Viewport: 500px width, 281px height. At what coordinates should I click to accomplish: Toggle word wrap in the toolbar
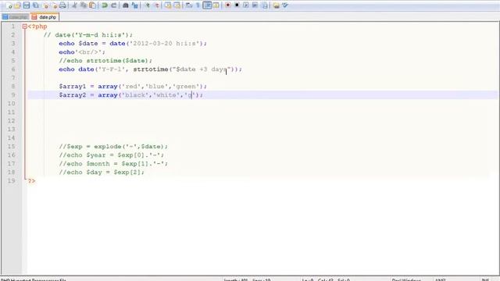(x=189, y=5)
